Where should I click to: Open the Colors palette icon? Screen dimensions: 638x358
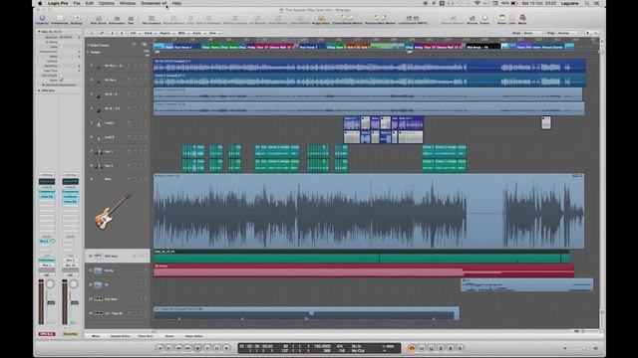[484, 20]
